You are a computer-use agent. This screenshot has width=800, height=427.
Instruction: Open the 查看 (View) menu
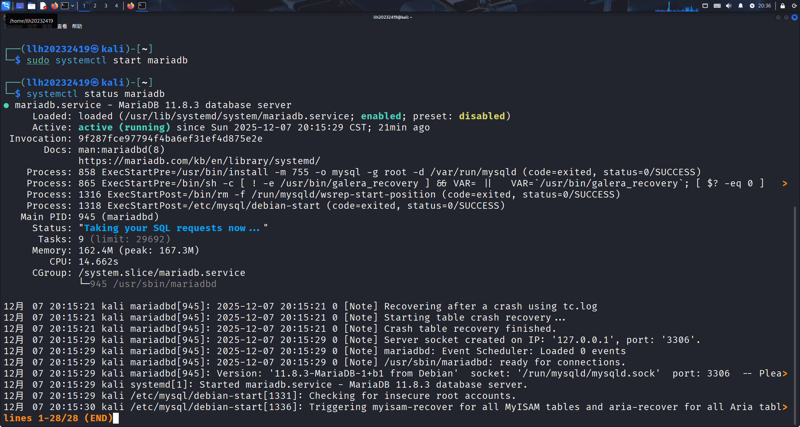click(x=62, y=26)
